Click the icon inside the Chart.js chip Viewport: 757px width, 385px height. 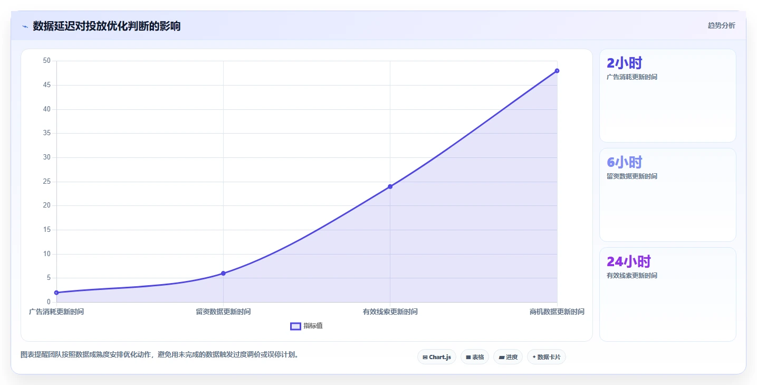425,358
